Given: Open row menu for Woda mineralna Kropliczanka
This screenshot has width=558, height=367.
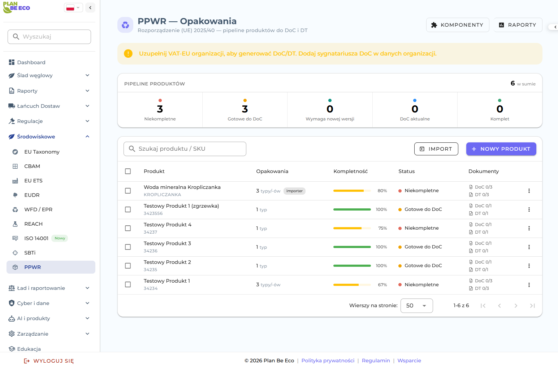Looking at the screenshot, I should (529, 191).
